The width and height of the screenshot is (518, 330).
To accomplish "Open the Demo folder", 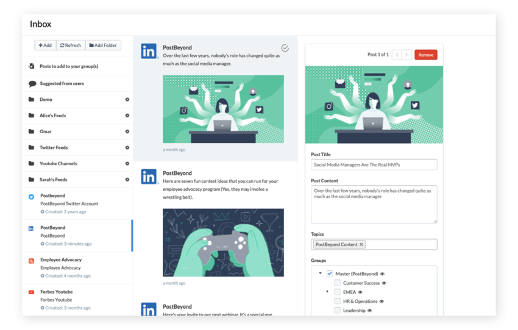I will click(77, 100).
